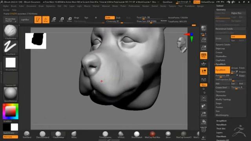Click the Draw mode button

45,20
